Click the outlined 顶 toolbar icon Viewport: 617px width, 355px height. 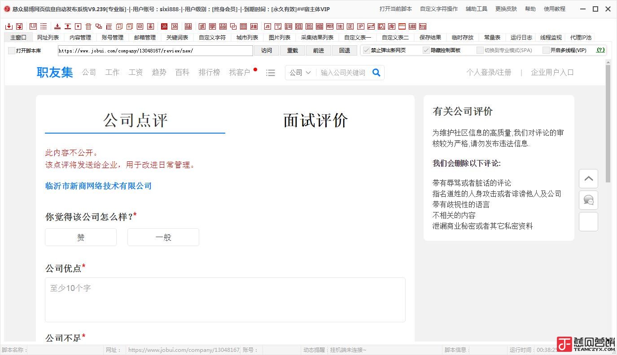pyautogui.click(x=175, y=26)
